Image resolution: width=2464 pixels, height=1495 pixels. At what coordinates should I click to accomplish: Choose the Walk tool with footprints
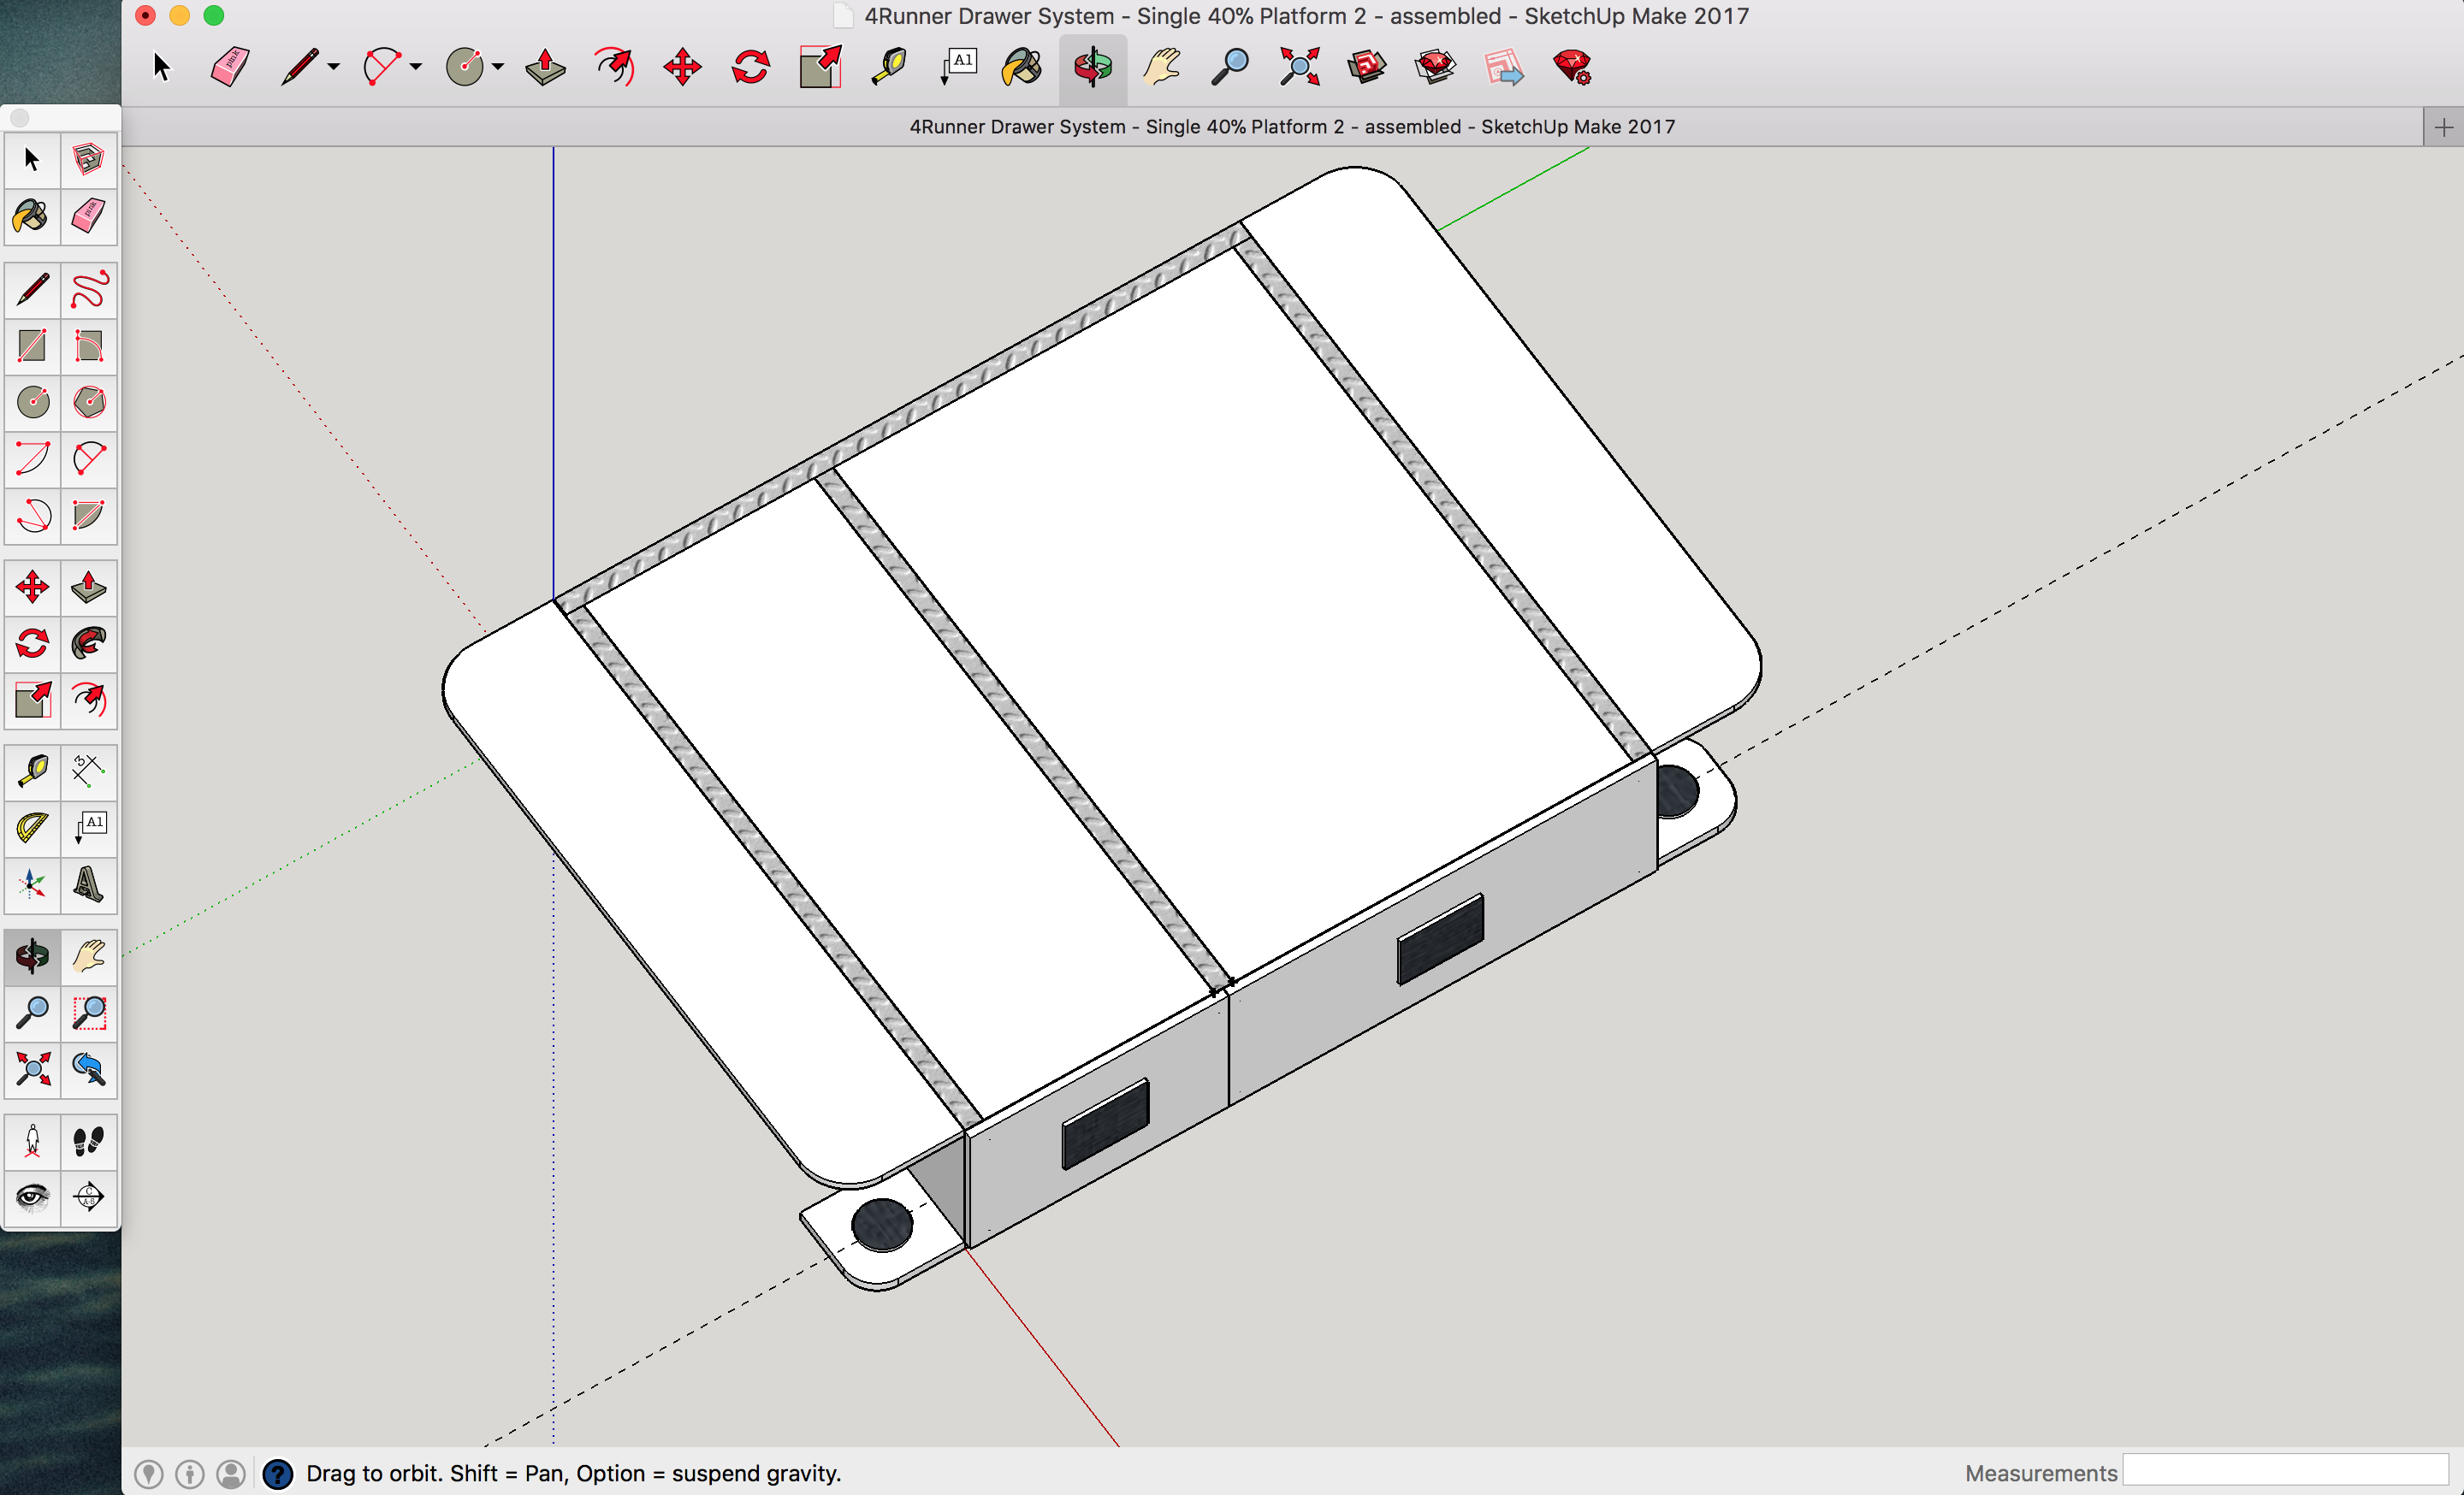point(89,1140)
